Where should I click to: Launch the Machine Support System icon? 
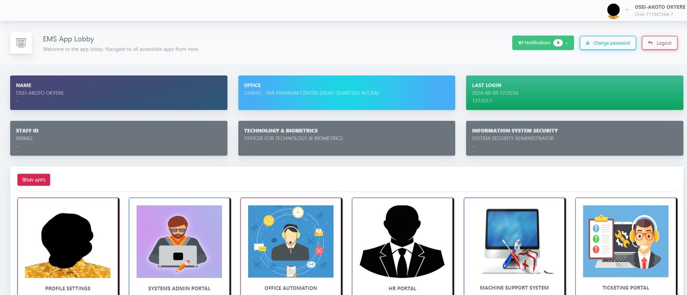[x=514, y=241]
